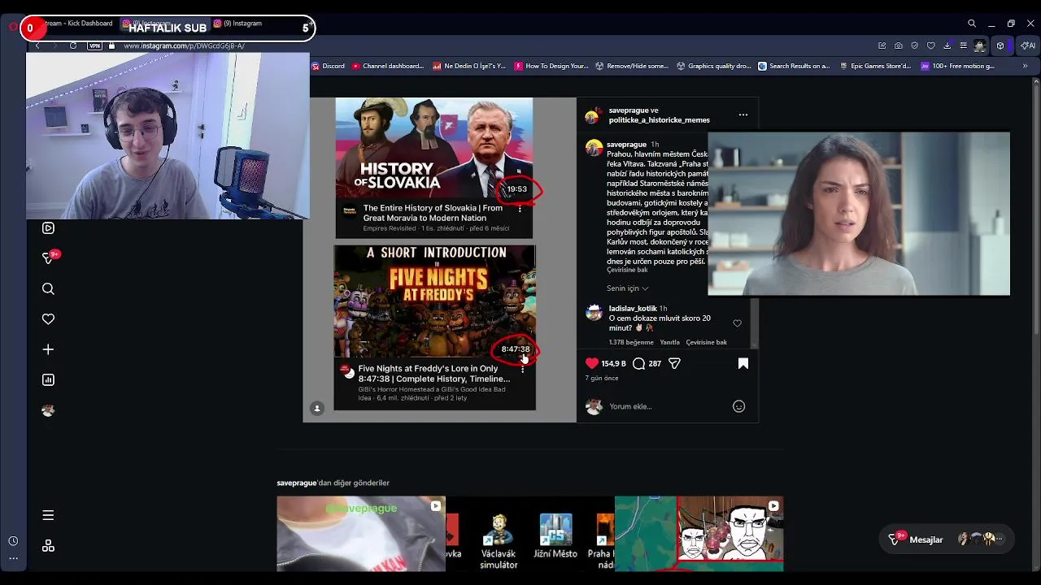Open 'Search Results on a...' bookmark
Viewport: 1041px width, 585px height.
(x=794, y=66)
